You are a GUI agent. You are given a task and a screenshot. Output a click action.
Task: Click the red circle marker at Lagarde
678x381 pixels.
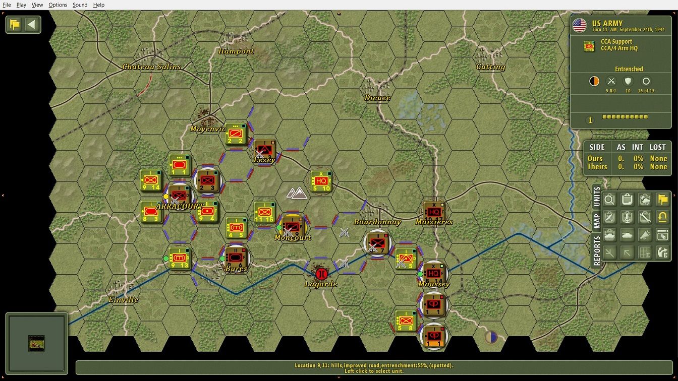coord(321,274)
